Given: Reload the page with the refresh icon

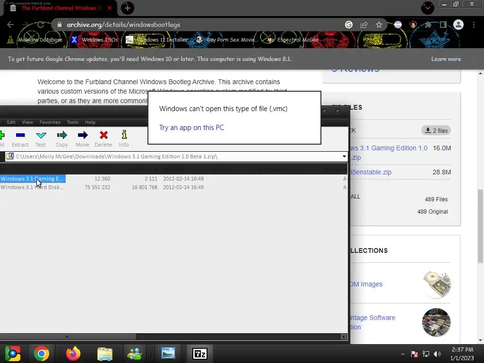Looking at the screenshot, I should pos(41,25).
